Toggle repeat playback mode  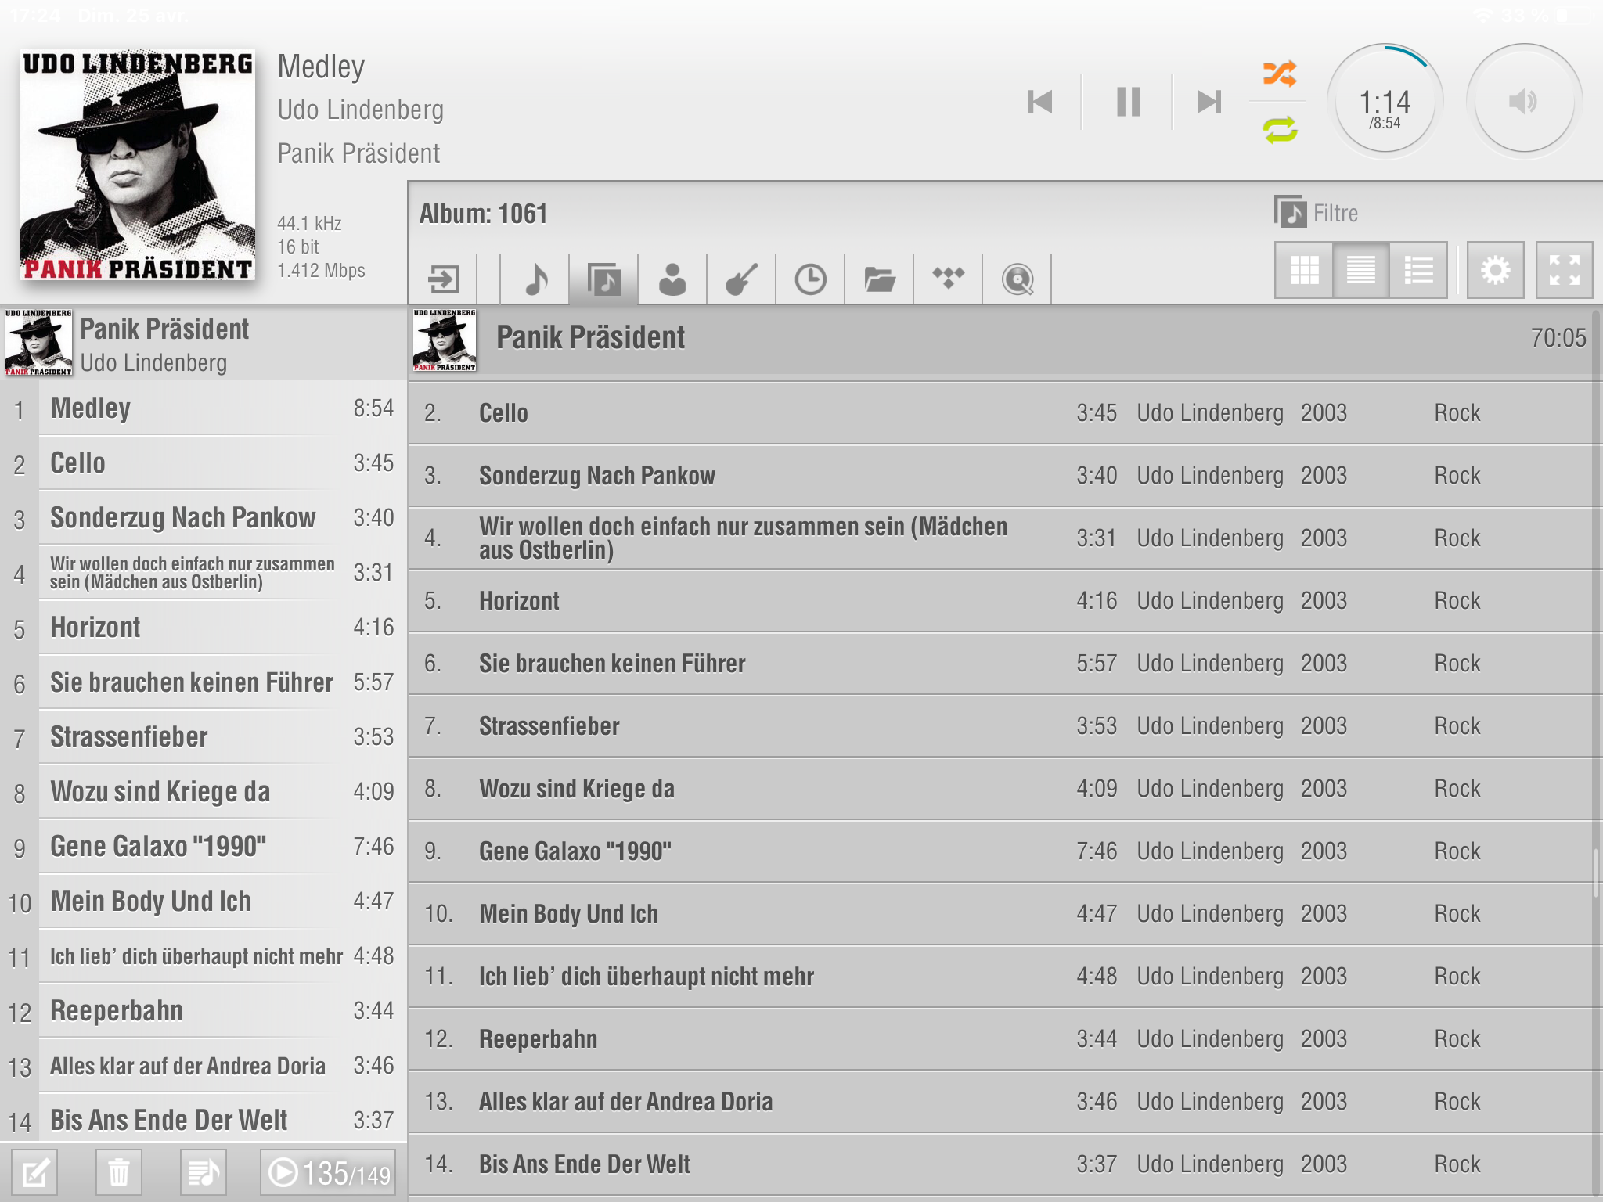(1280, 129)
